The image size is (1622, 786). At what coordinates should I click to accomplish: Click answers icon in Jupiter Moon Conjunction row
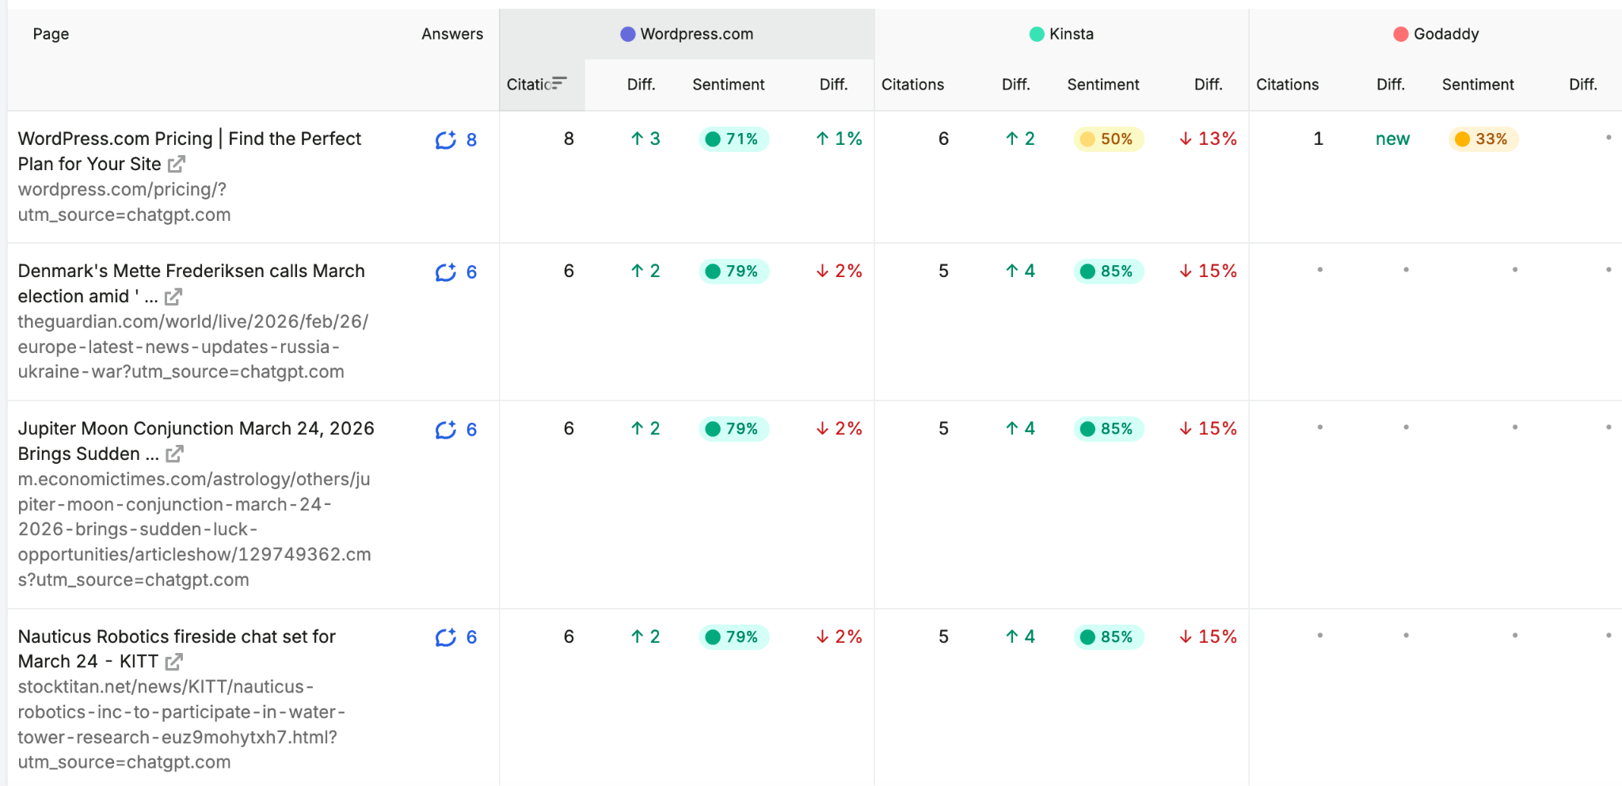446,430
